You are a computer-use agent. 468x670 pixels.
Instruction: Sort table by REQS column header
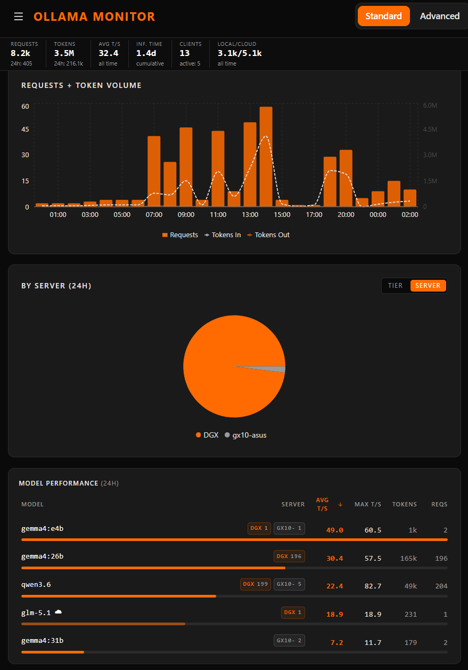click(439, 504)
